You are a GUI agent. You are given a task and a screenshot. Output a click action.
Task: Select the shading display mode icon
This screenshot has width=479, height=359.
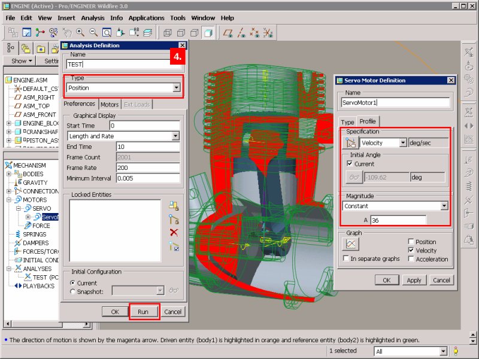point(208,32)
